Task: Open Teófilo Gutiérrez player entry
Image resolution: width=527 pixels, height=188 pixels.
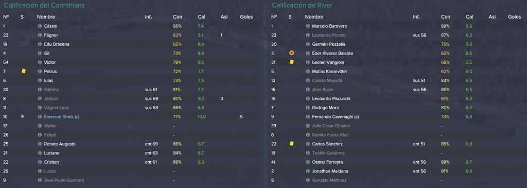Action: point(328,153)
